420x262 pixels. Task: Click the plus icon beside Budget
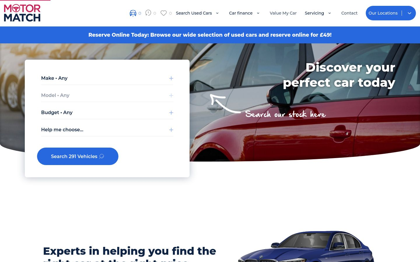[x=171, y=113]
